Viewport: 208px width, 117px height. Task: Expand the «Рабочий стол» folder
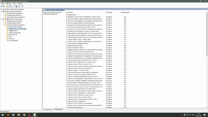6,35
